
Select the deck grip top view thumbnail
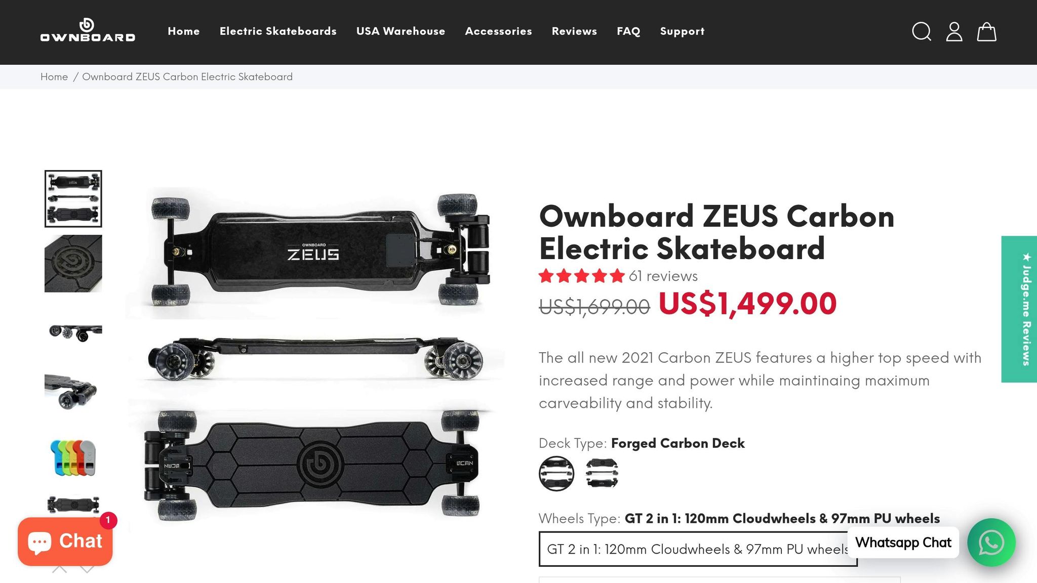[x=74, y=263]
